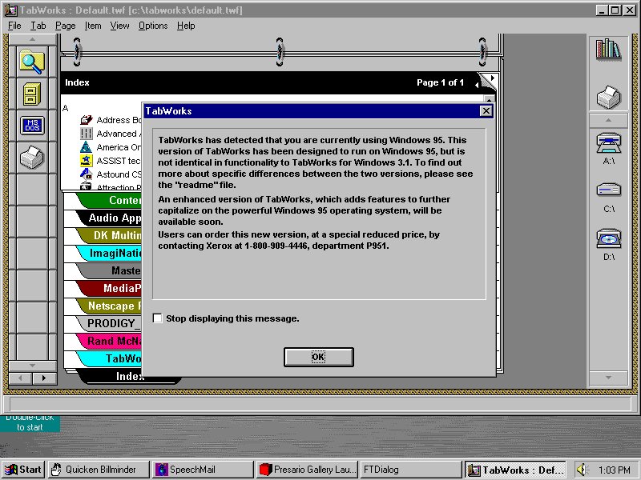Click the printer icon in left button bar
641x480 pixels.
[32, 158]
